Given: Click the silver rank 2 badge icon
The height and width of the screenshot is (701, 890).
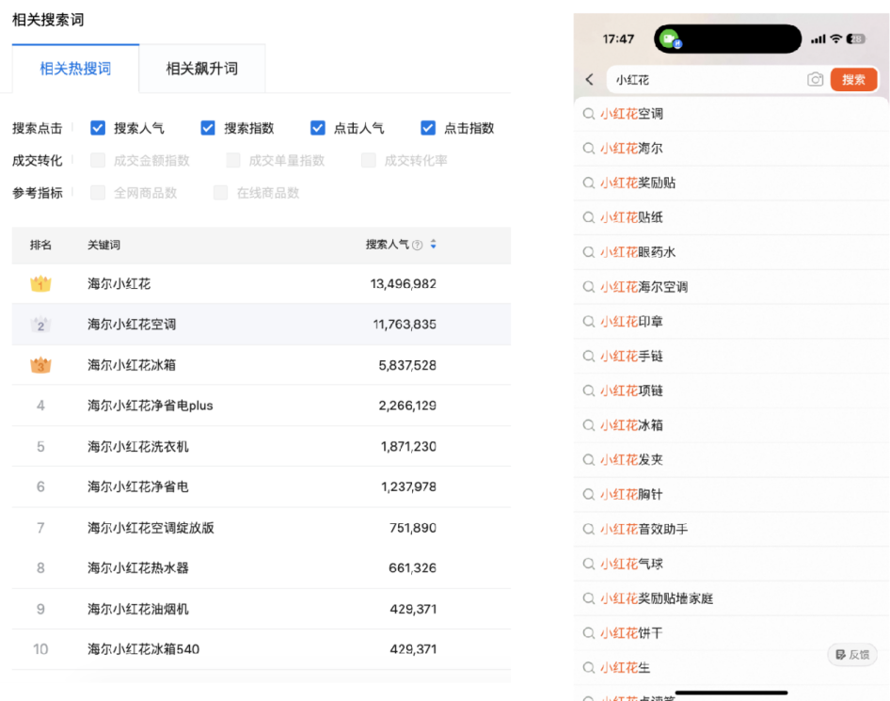Looking at the screenshot, I should click(40, 325).
